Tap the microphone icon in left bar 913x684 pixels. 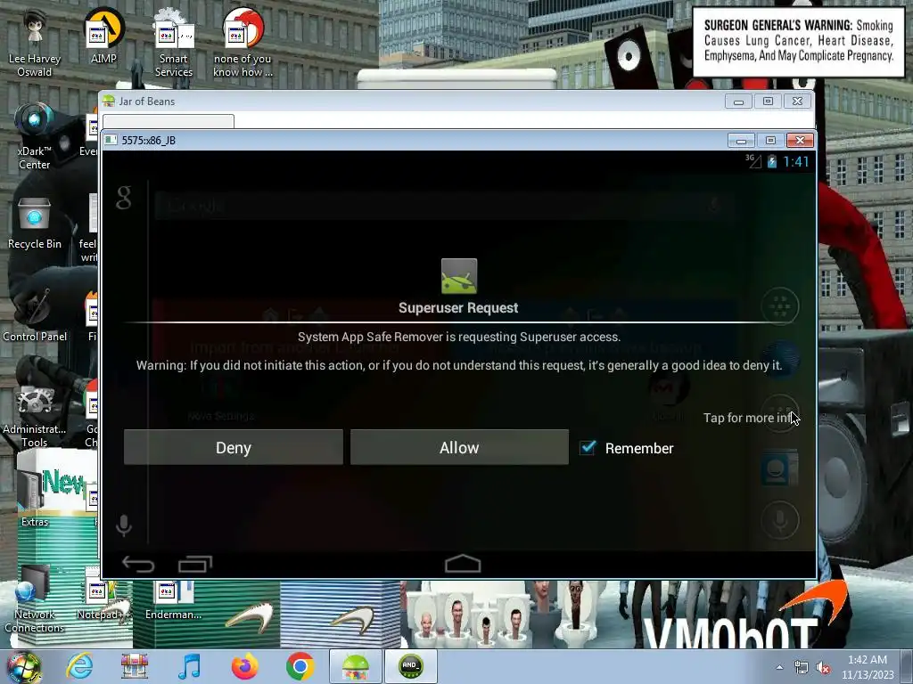pos(123,525)
